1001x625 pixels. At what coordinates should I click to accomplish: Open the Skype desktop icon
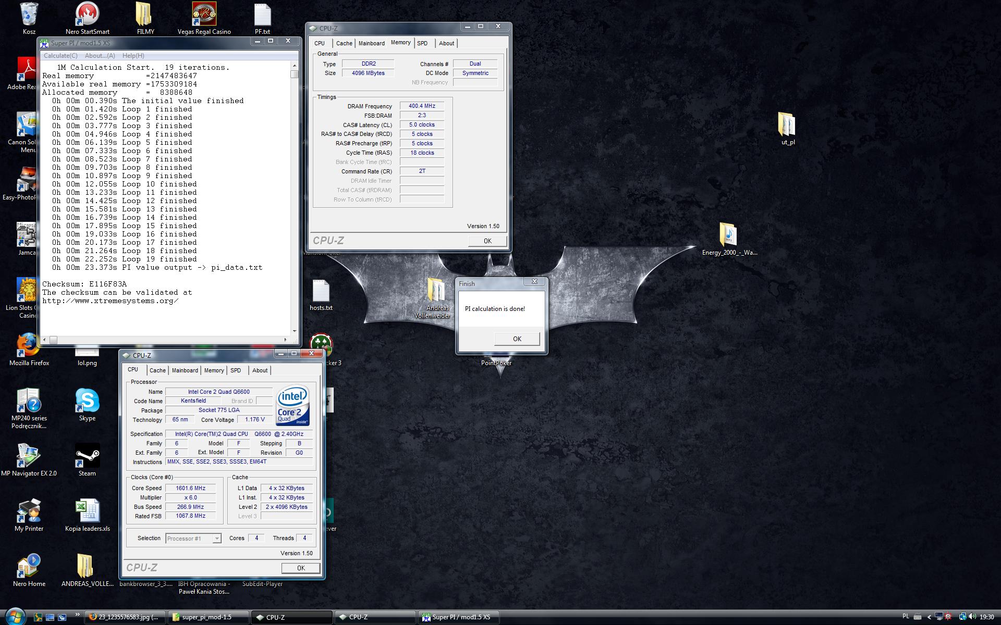coord(87,401)
